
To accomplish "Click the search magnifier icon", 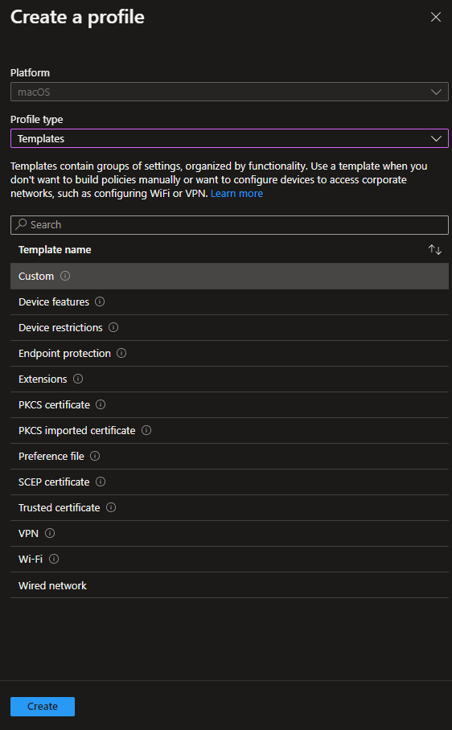I will [21, 224].
